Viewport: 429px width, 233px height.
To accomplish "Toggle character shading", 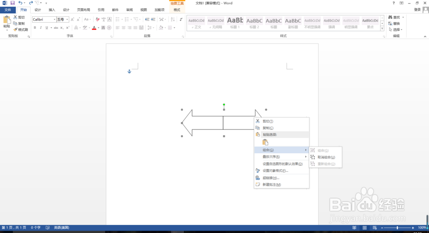I will coord(103,27).
